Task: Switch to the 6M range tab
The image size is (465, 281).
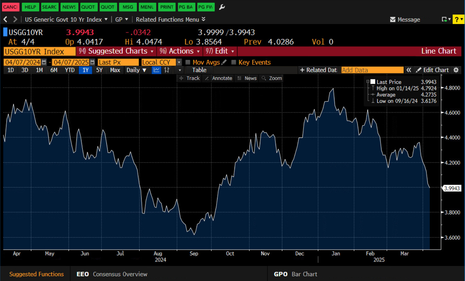Action: tap(54, 70)
